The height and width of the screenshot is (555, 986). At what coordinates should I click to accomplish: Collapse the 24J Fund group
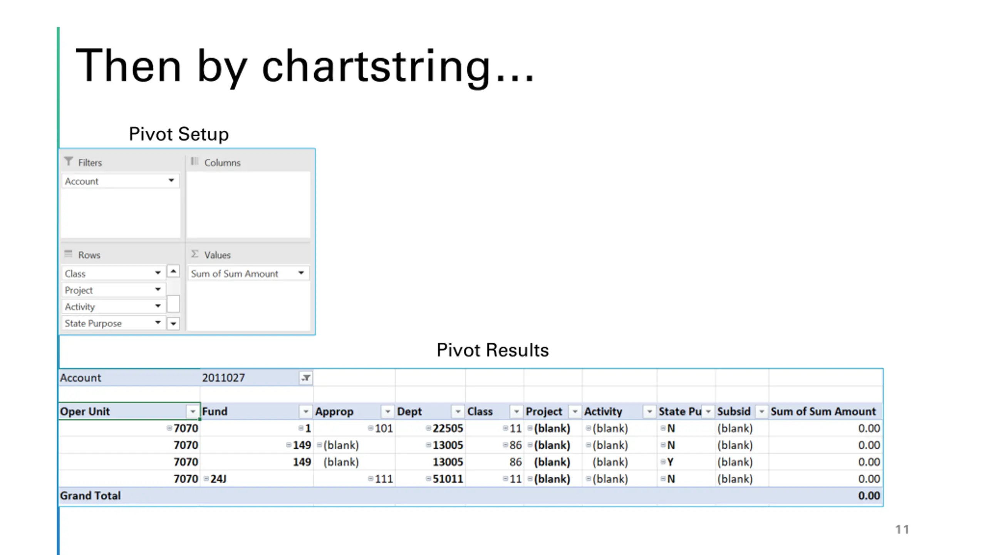(206, 479)
